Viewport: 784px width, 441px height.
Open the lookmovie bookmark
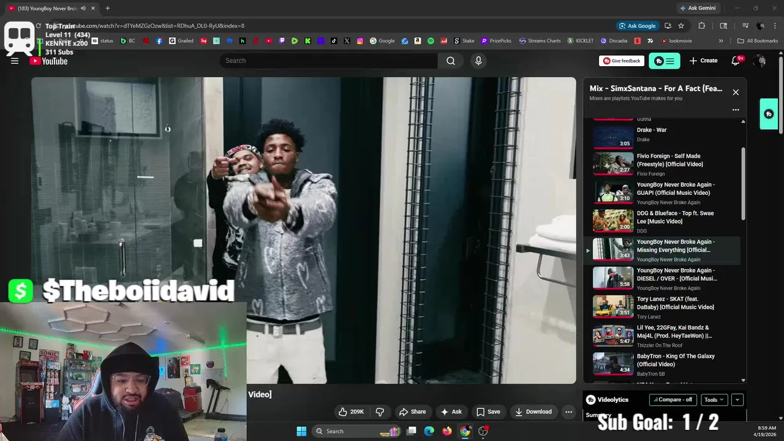click(676, 41)
